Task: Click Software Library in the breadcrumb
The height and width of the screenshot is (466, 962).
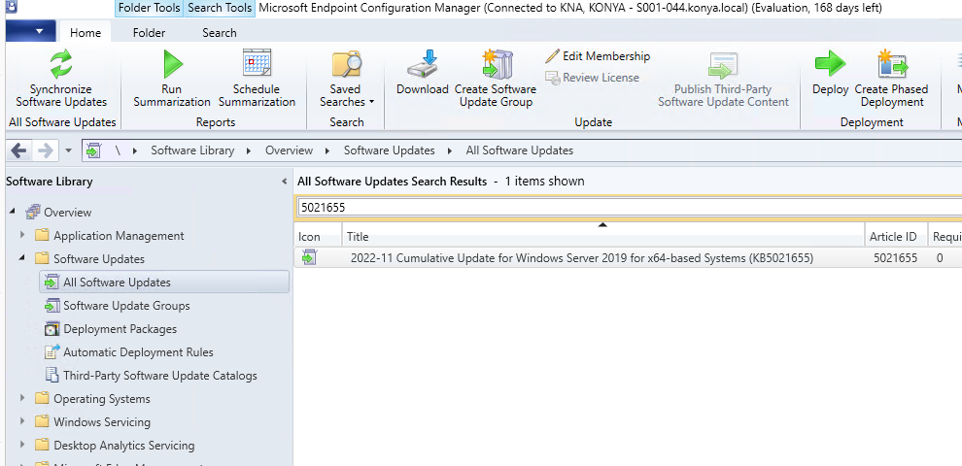Action: pyautogui.click(x=192, y=150)
